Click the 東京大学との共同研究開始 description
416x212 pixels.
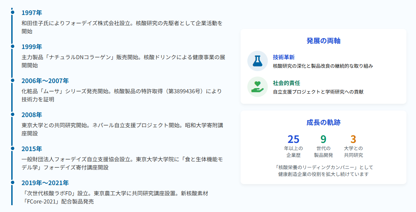[122, 129]
